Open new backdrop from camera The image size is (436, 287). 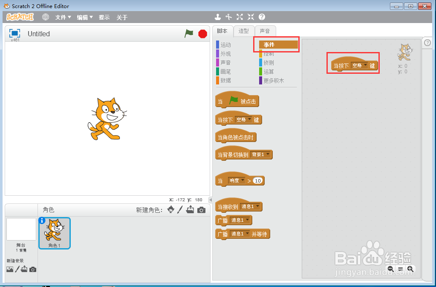(x=33, y=269)
